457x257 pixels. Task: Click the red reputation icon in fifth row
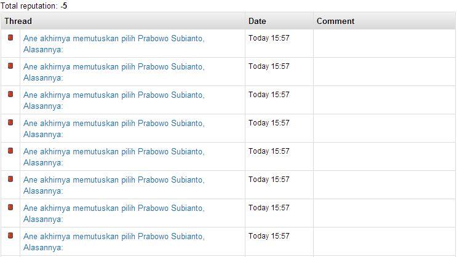click(x=10, y=151)
